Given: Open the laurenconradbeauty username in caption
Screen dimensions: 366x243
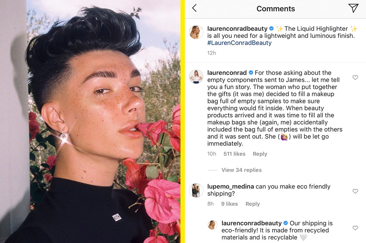Looking at the screenshot, I should [x=237, y=29].
